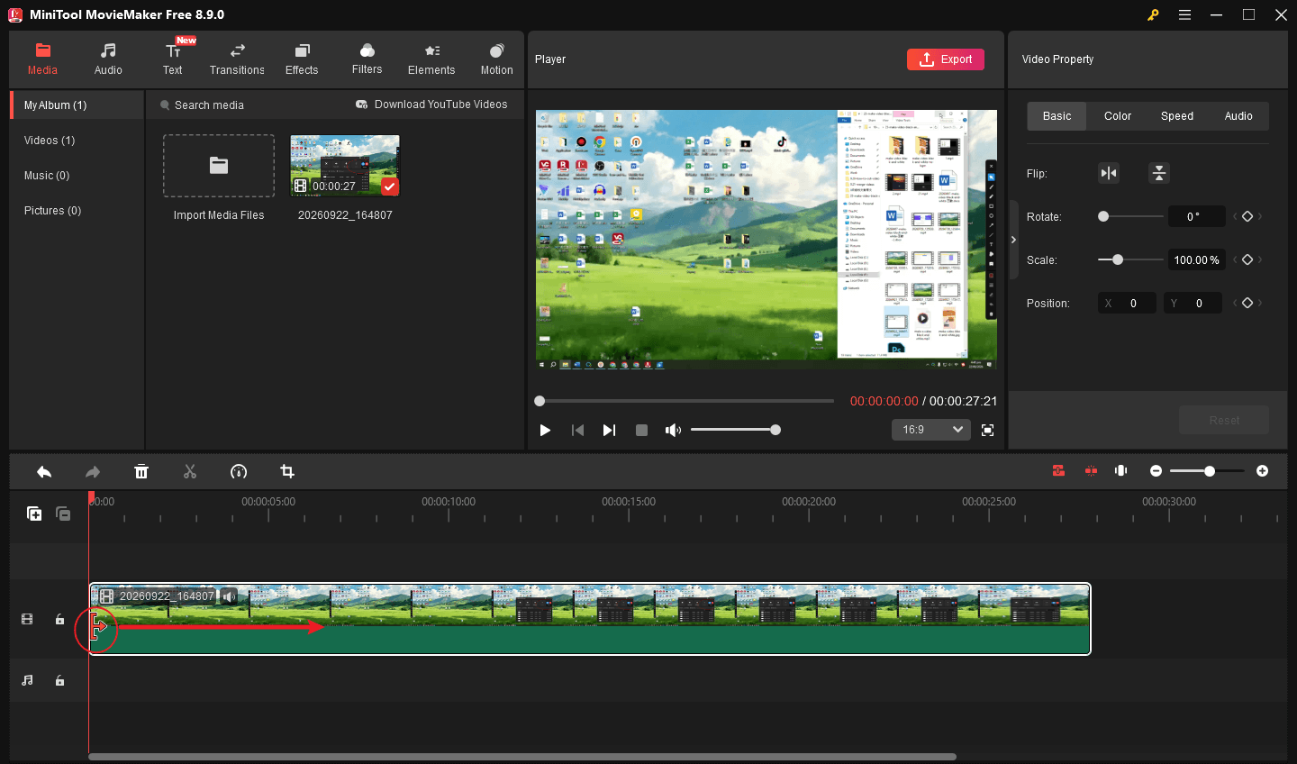Screen dimensions: 1297x764
Task: Click the undo arrow in timeline toolbar
Action: pos(44,471)
